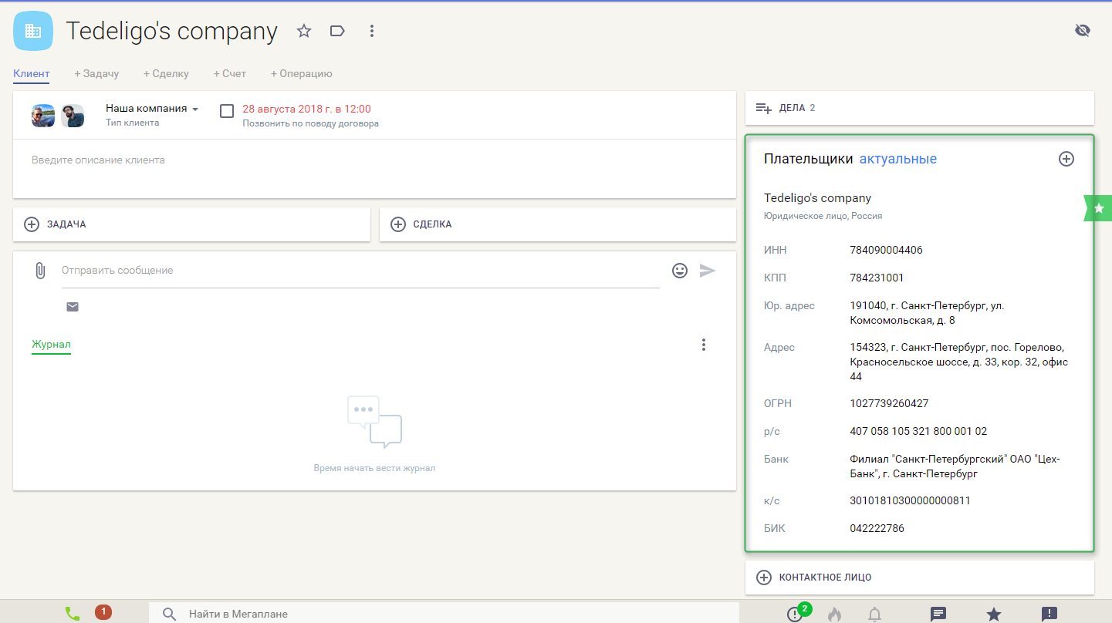Click the second bearded user avatar

tap(73, 116)
